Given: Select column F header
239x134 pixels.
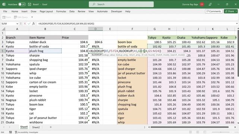Looking at the screenshot, I should 132,29.
